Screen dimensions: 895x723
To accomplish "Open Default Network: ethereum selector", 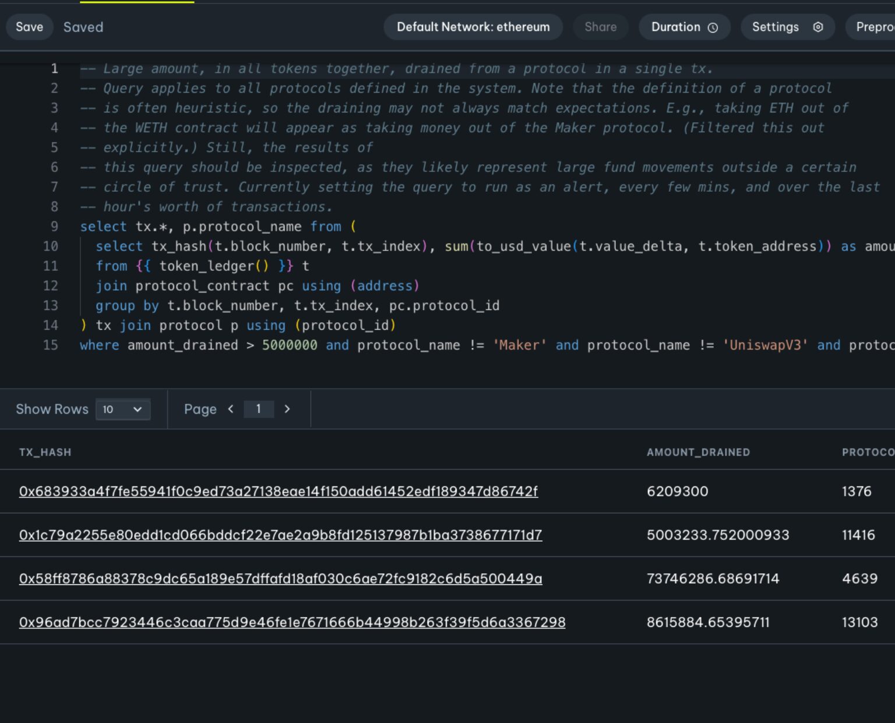I will pos(473,27).
